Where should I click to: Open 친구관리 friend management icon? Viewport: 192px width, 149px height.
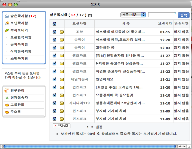(7, 91)
